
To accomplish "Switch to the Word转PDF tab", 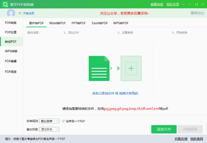I will point(57,23).
